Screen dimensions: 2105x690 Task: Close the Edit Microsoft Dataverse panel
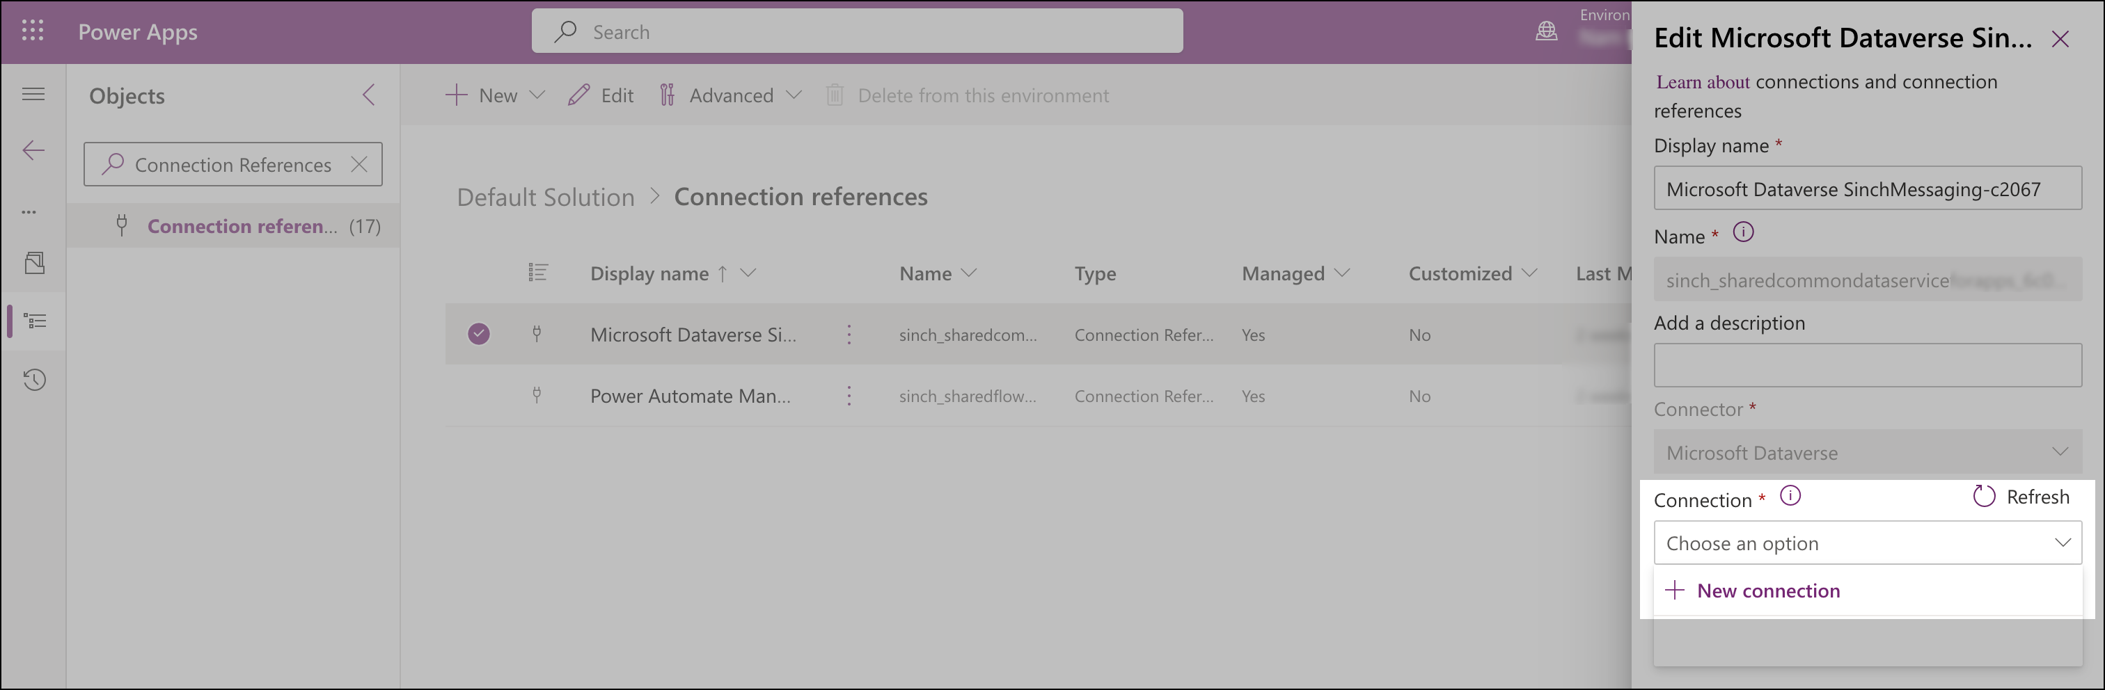(x=2059, y=38)
